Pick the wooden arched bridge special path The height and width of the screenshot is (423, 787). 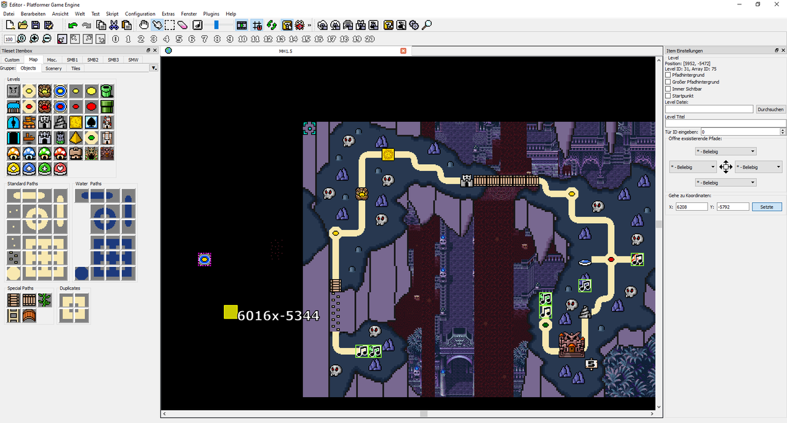tap(29, 316)
